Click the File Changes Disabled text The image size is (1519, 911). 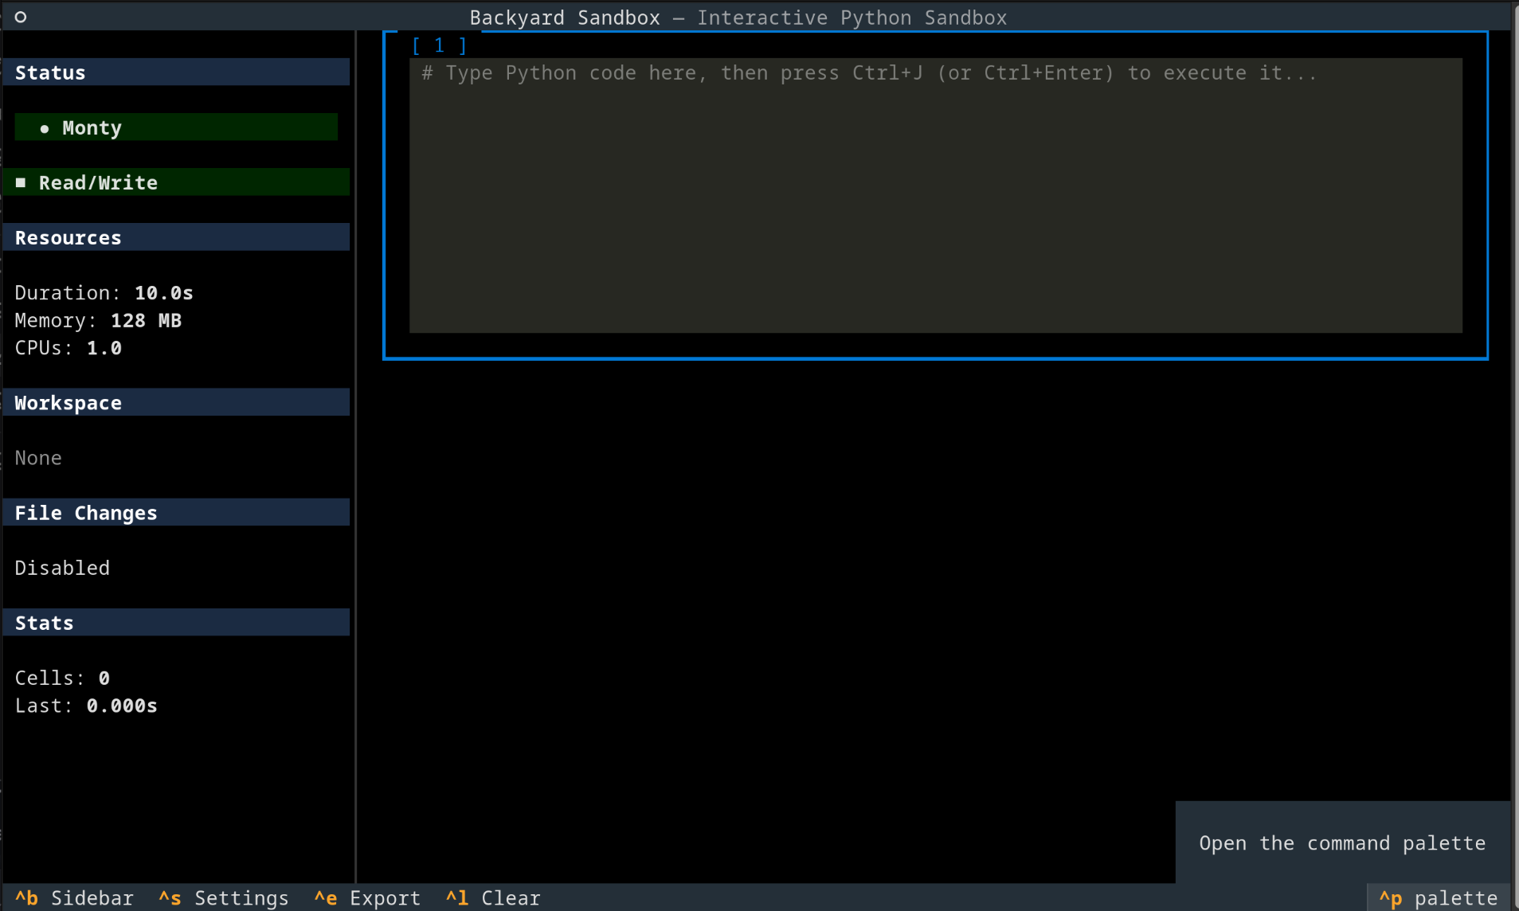tap(62, 568)
